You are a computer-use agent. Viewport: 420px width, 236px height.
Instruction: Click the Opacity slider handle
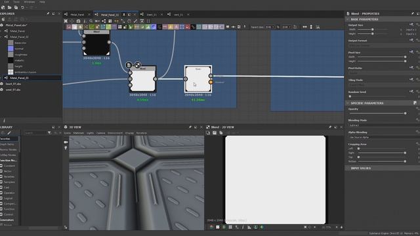coord(405,113)
